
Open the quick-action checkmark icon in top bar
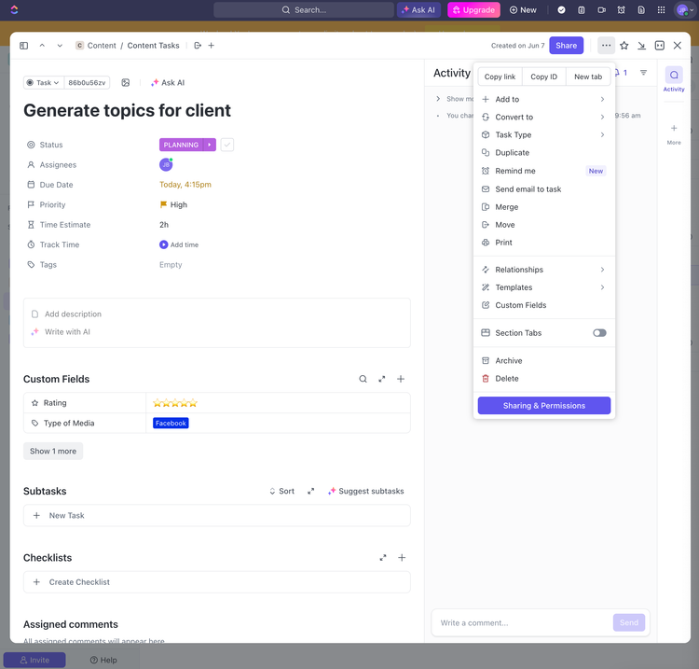point(561,10)
